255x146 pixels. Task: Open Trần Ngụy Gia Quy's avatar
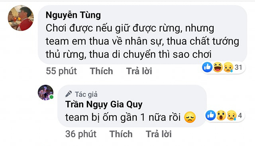[x=45, y=92]
